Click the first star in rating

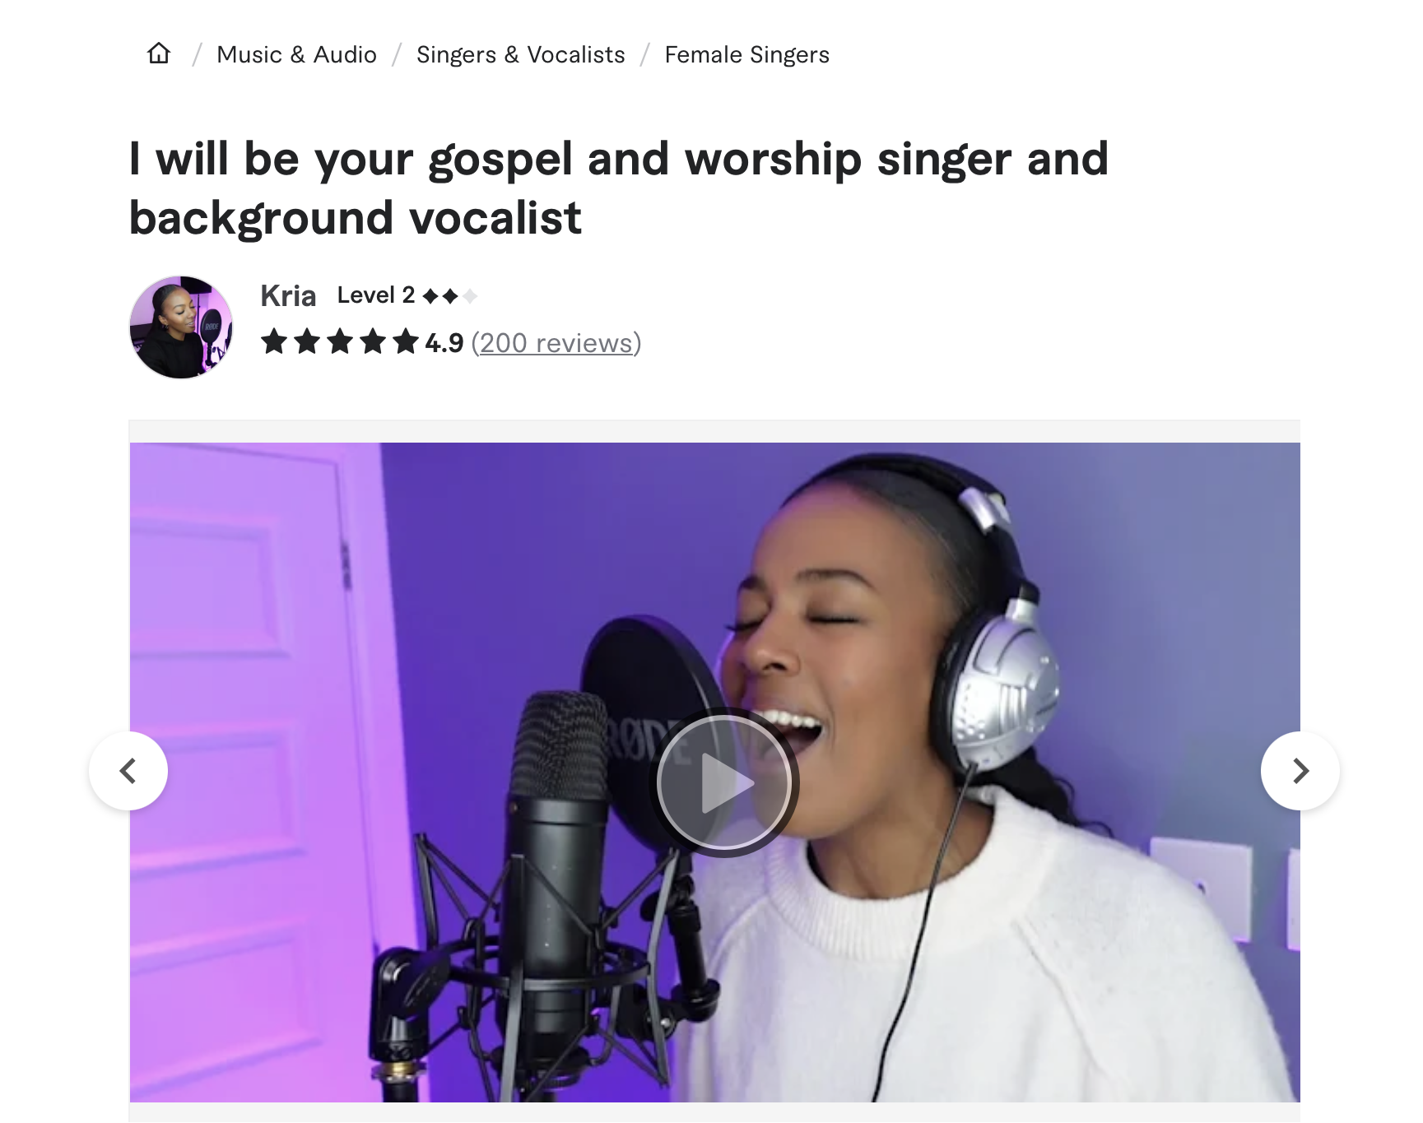pos(274,341)
